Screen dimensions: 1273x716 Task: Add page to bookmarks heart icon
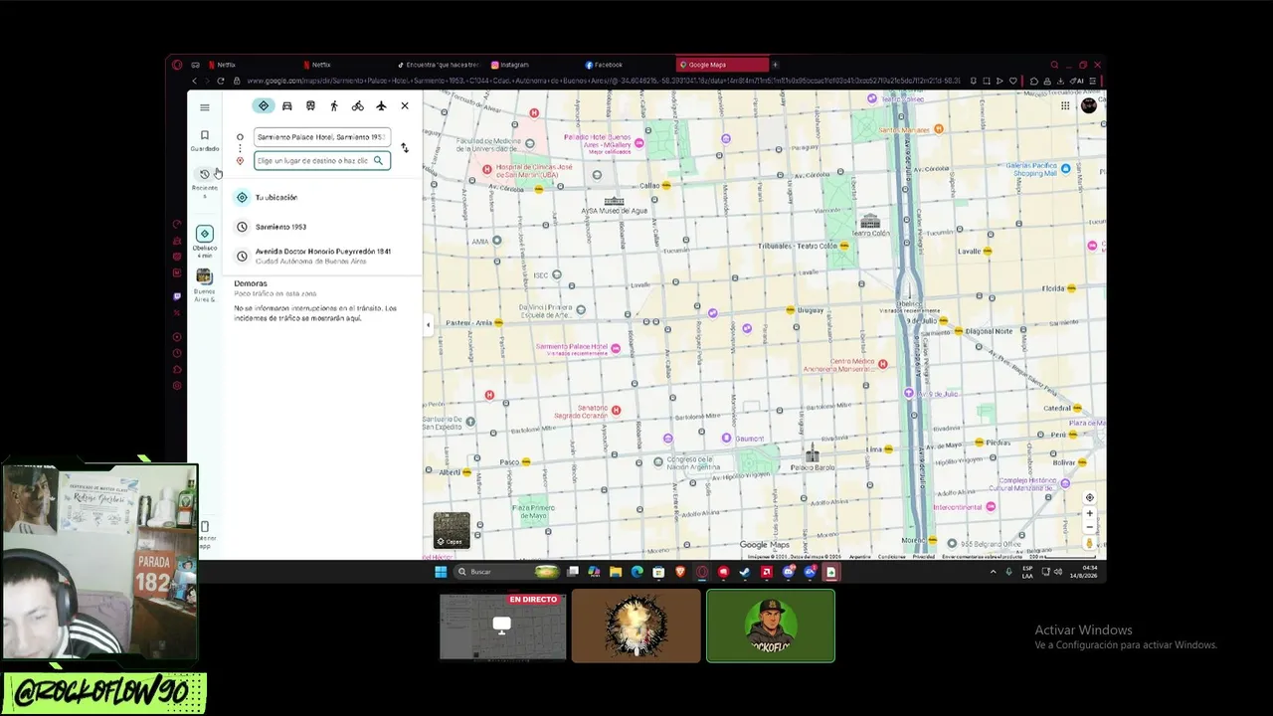pyautogui.click(x=1013, y=81)
